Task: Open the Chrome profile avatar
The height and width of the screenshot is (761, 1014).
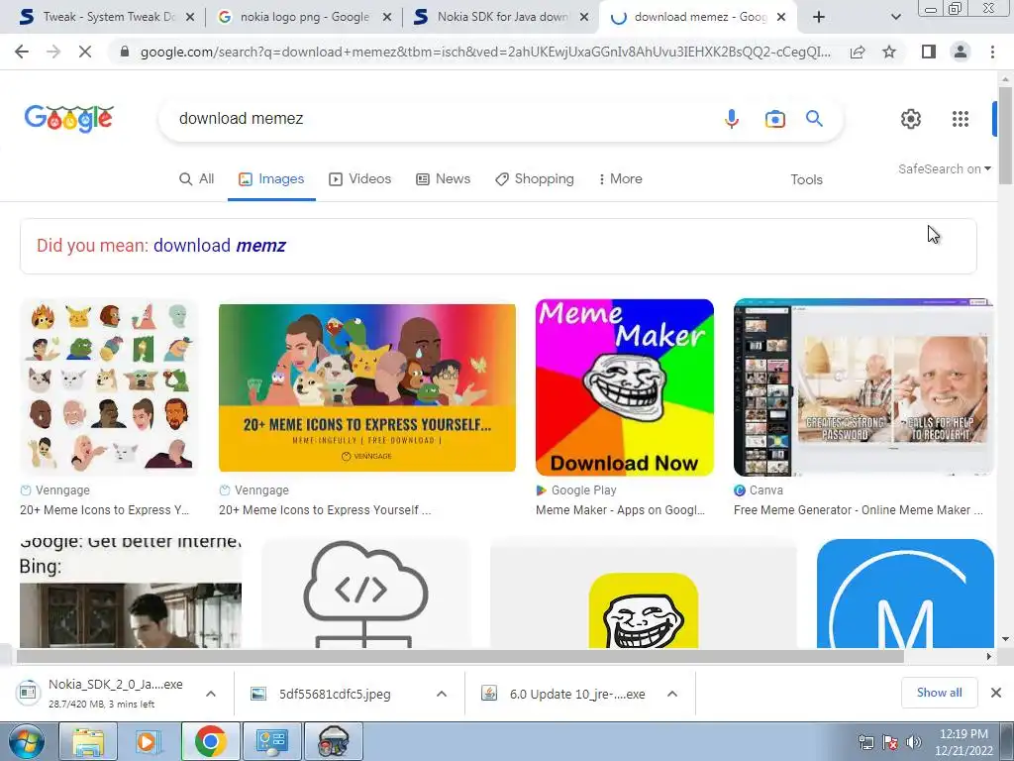Action: tap(961, 52)
